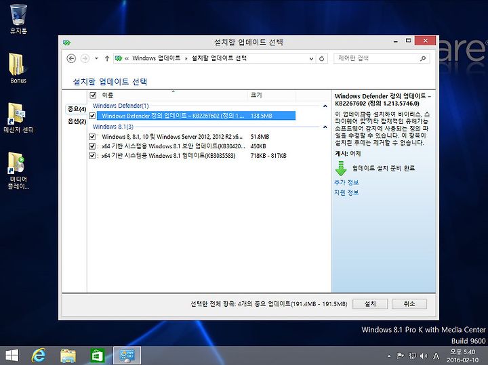Open Action Center flag in tray
This screenshot has height=365, width=488.
tap(401, 356)
